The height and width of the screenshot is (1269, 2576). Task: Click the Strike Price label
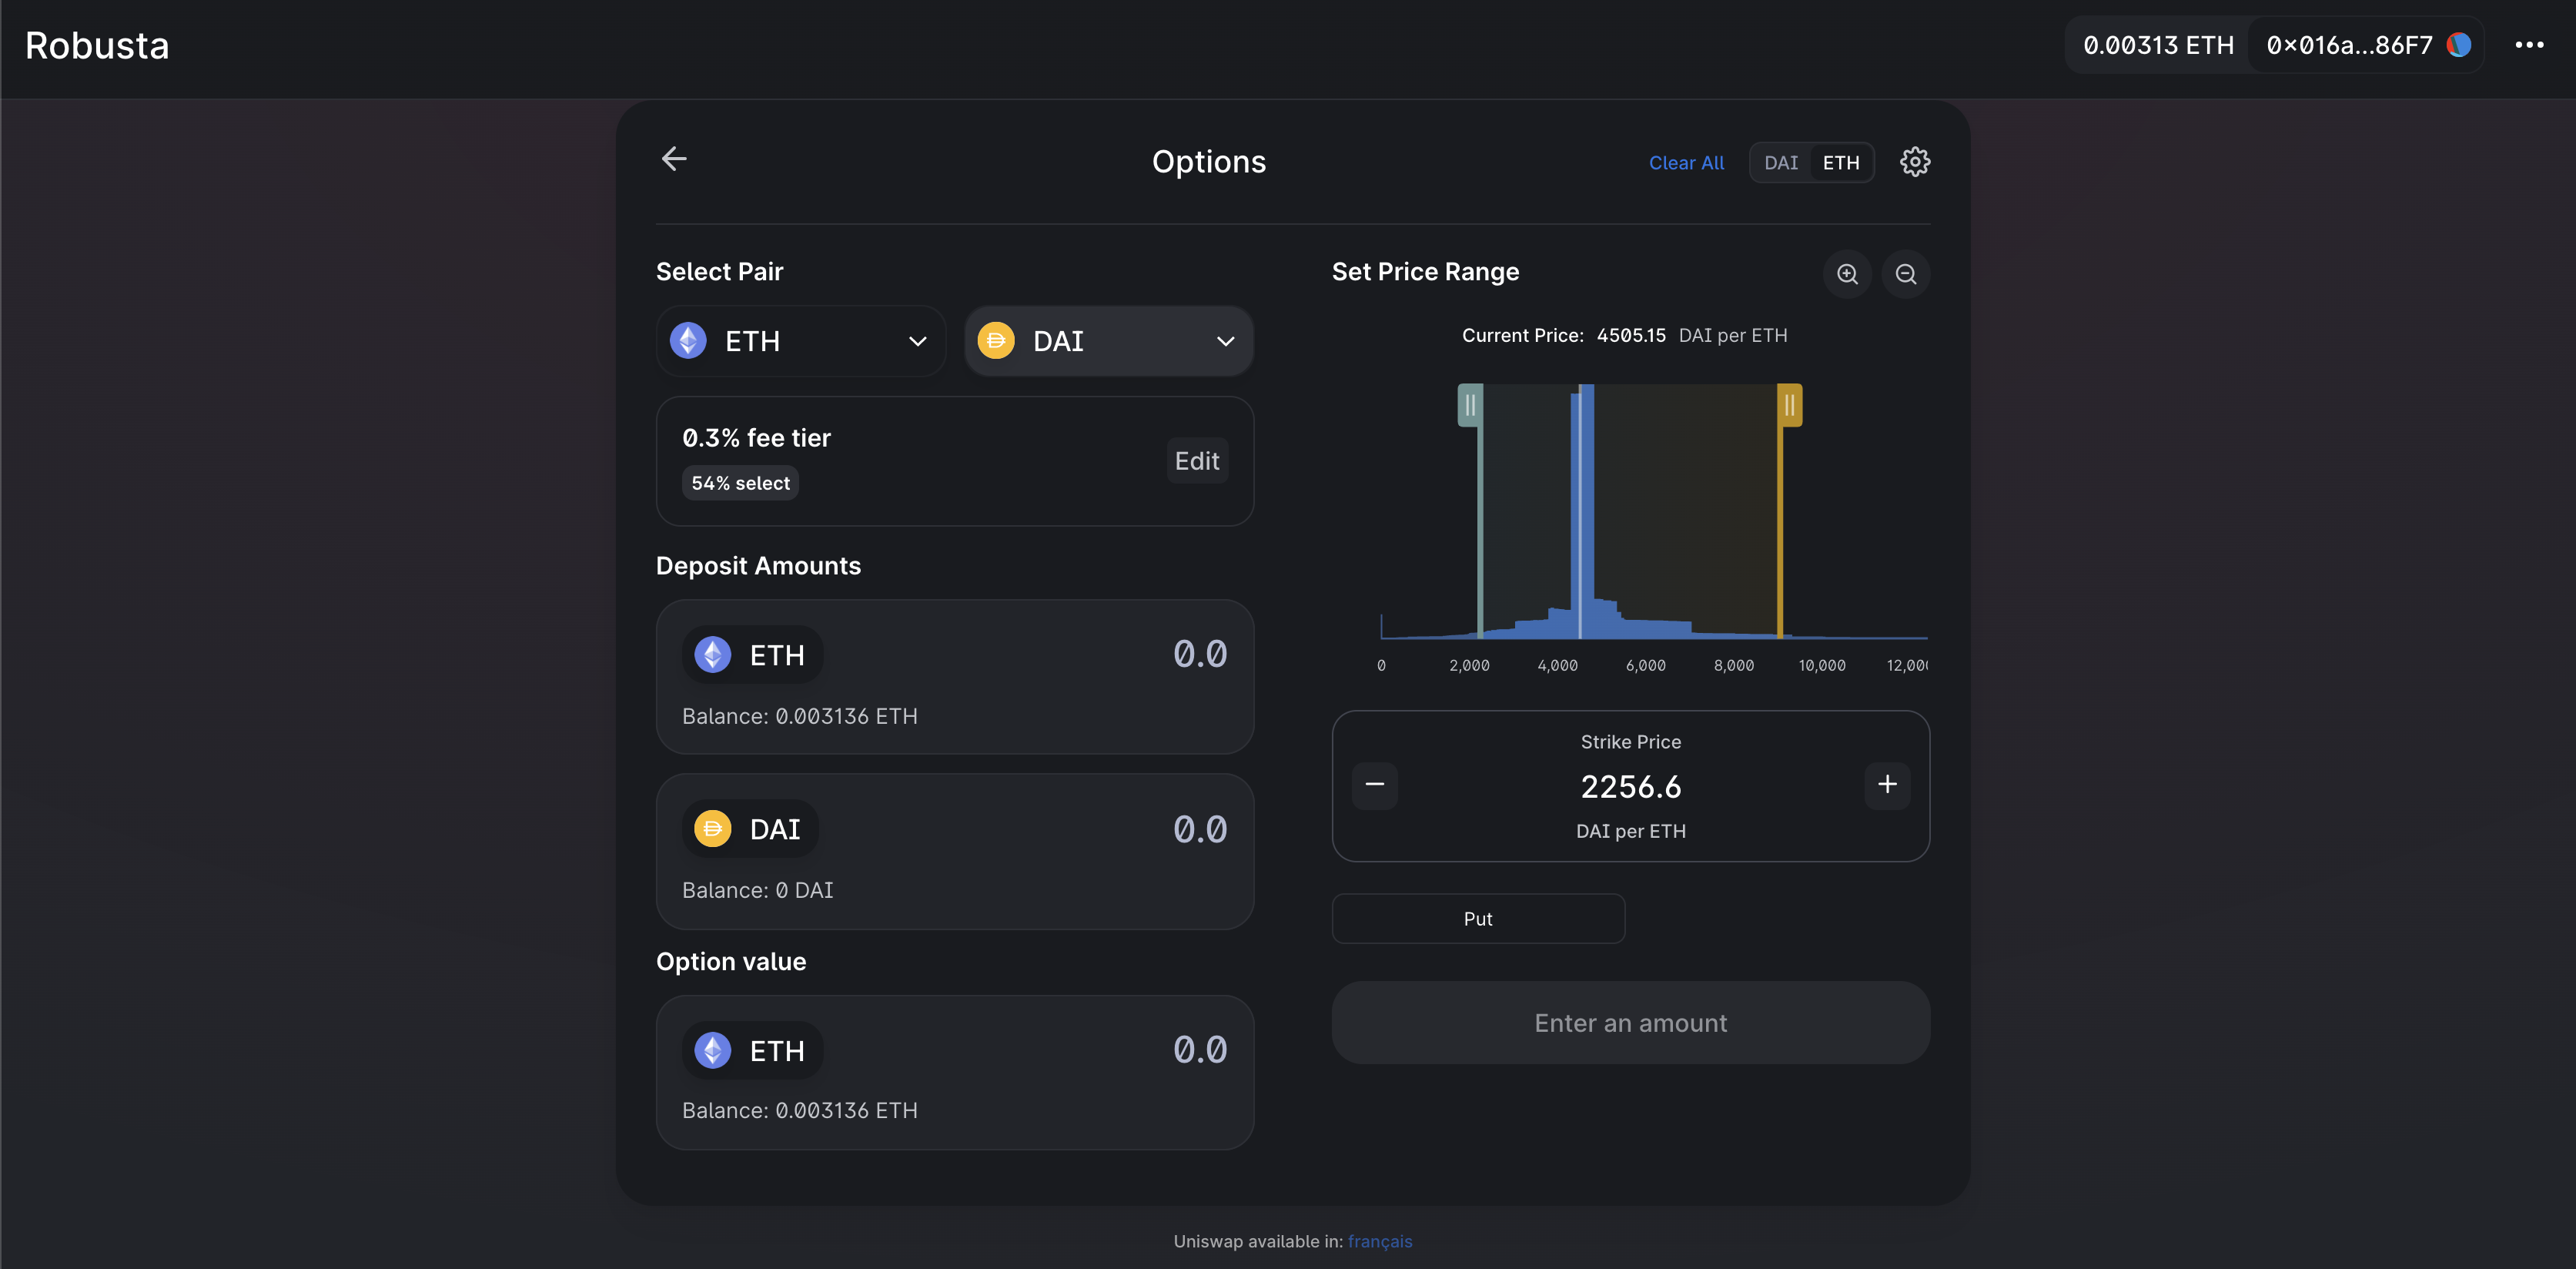(1630, 742)
